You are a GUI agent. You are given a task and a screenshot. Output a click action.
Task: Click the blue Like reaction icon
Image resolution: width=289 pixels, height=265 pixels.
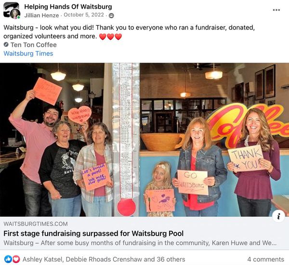(x=8, y=259)
